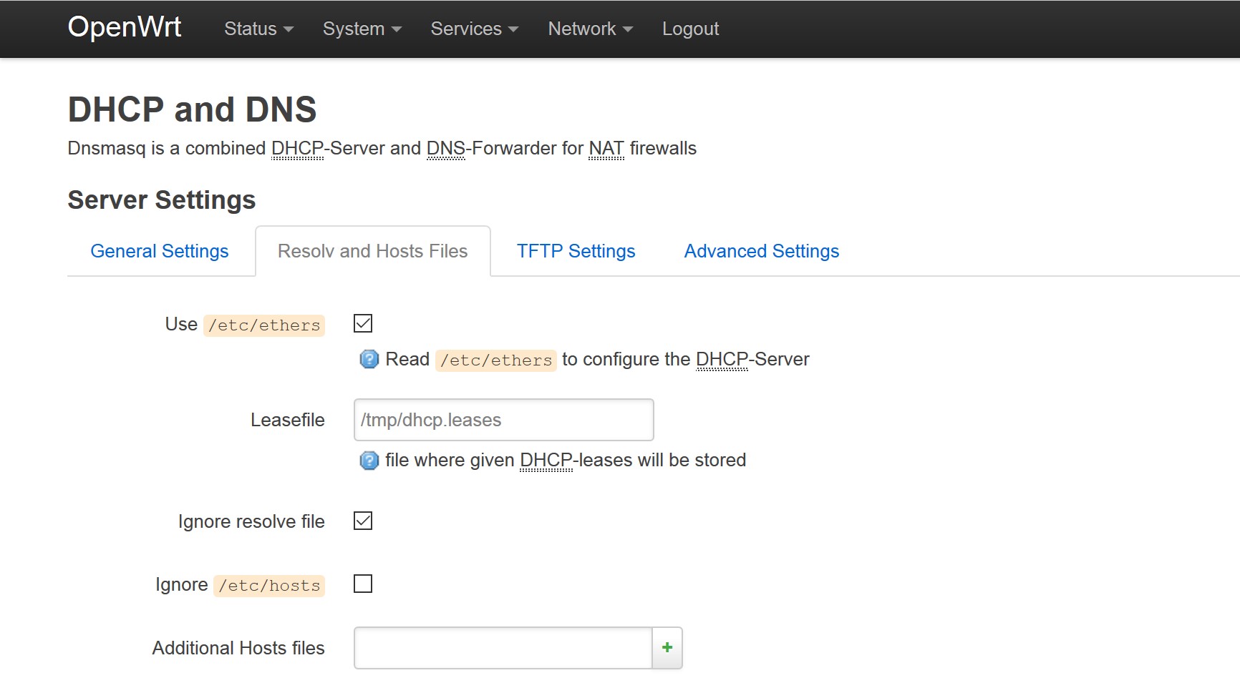Image resolution: width=1240 pixels, height=688 pixels.
Task: Open the TFTP Settings tab
Action: [x=576, y=251]
